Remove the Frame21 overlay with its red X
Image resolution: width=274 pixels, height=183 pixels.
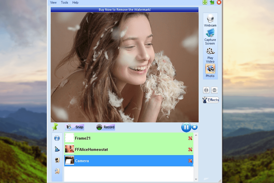coord(190,138)
